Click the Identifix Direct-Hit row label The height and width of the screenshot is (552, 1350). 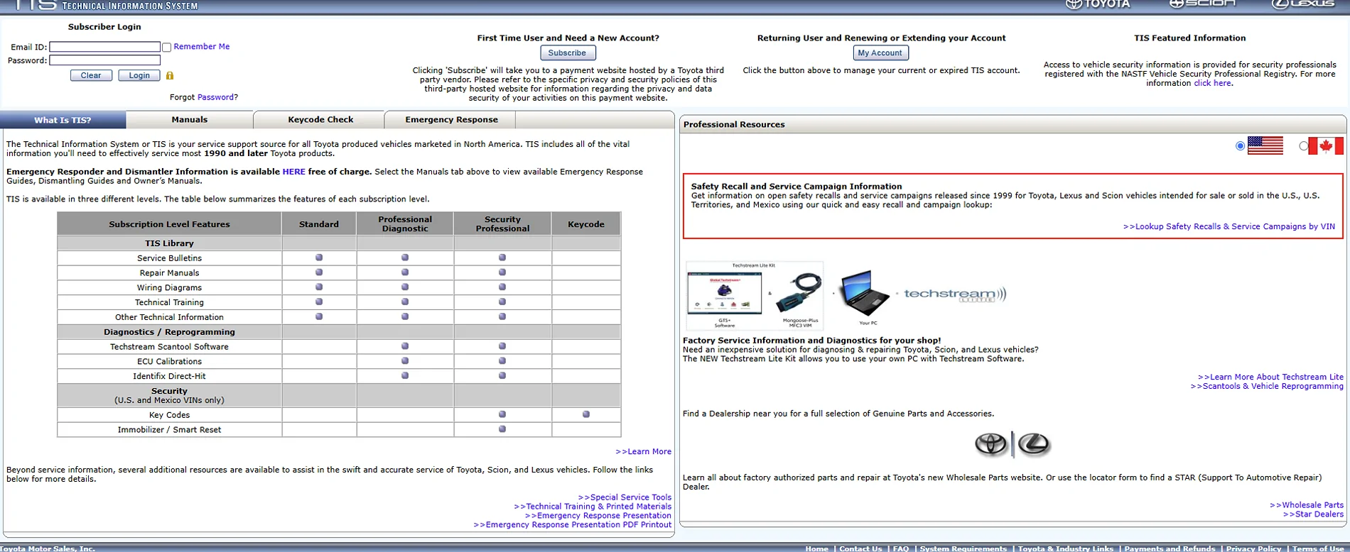click(169, 377)
